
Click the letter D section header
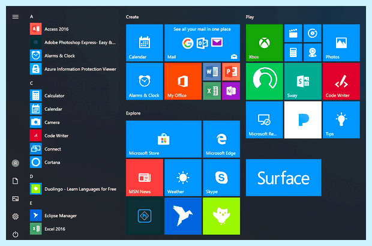point(31,176)
